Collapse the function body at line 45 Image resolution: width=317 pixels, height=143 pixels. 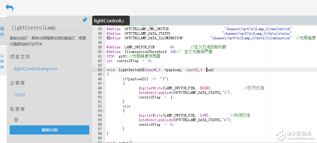pyautogui.click(x=104, y=74)
